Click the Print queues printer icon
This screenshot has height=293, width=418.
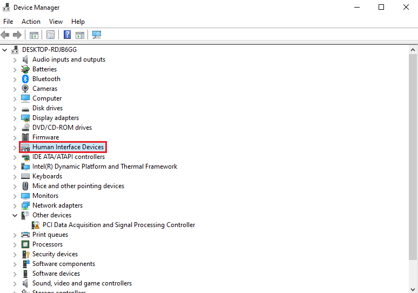point(25,235)
